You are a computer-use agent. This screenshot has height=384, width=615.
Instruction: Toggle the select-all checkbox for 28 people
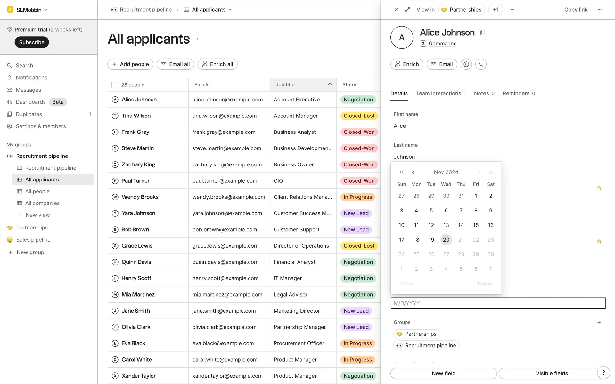tap(115, 85)
